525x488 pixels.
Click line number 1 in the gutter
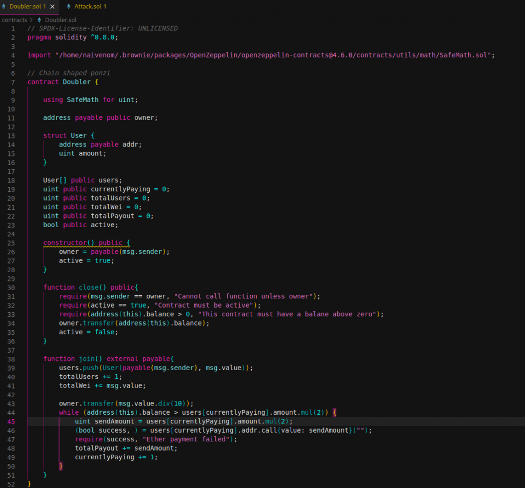click(13, 28)
